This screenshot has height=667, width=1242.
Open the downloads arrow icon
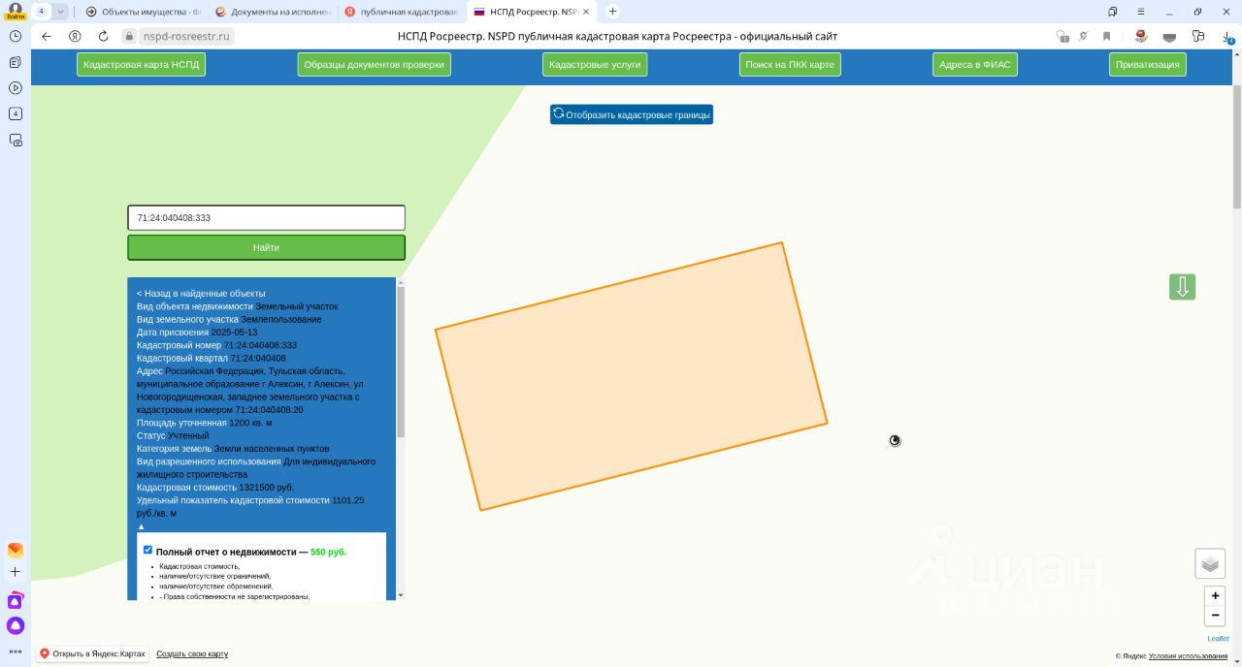[1227, 37]
